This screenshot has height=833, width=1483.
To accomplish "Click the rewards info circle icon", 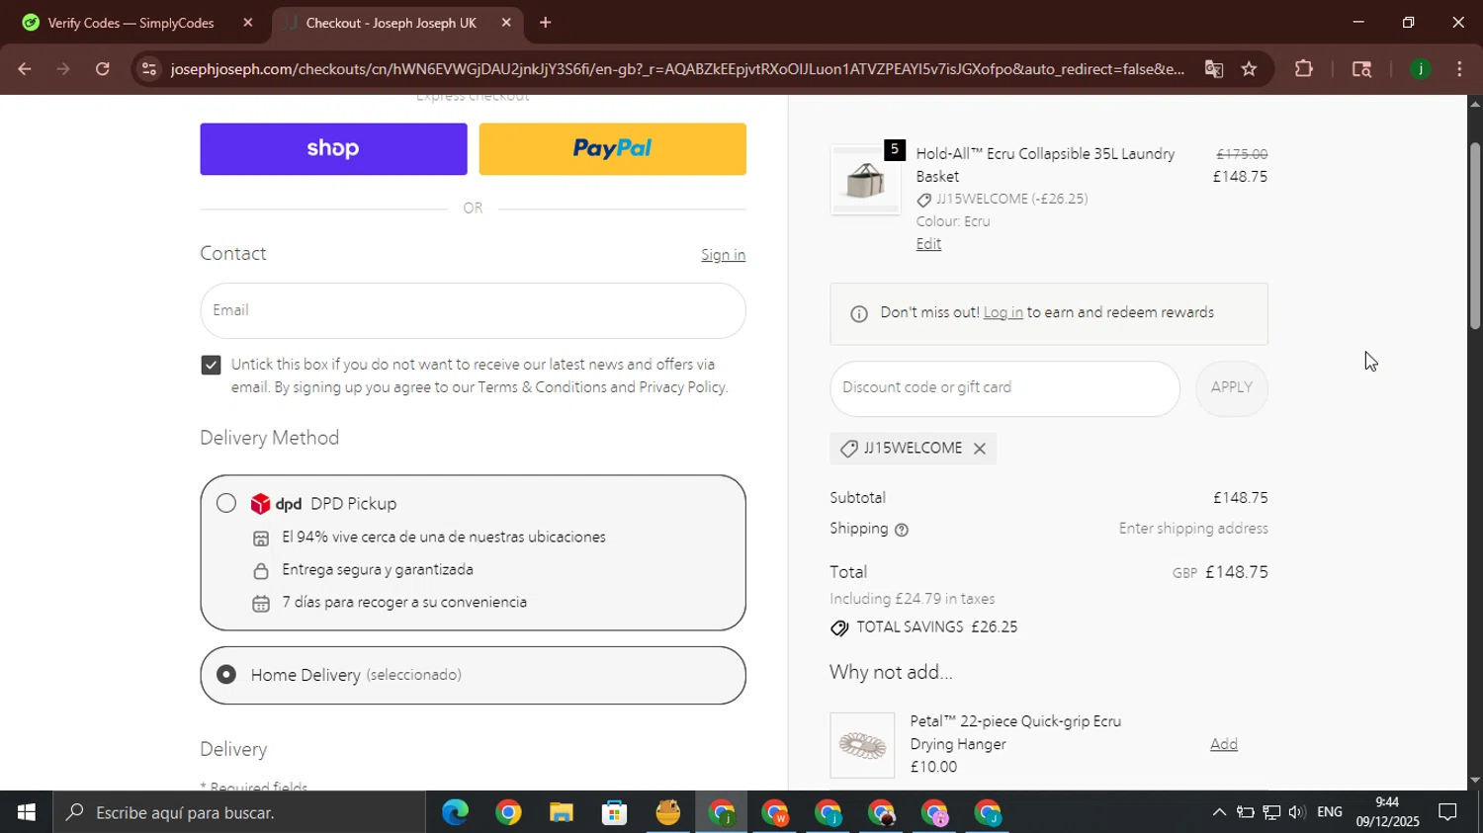I will (859, 313).
